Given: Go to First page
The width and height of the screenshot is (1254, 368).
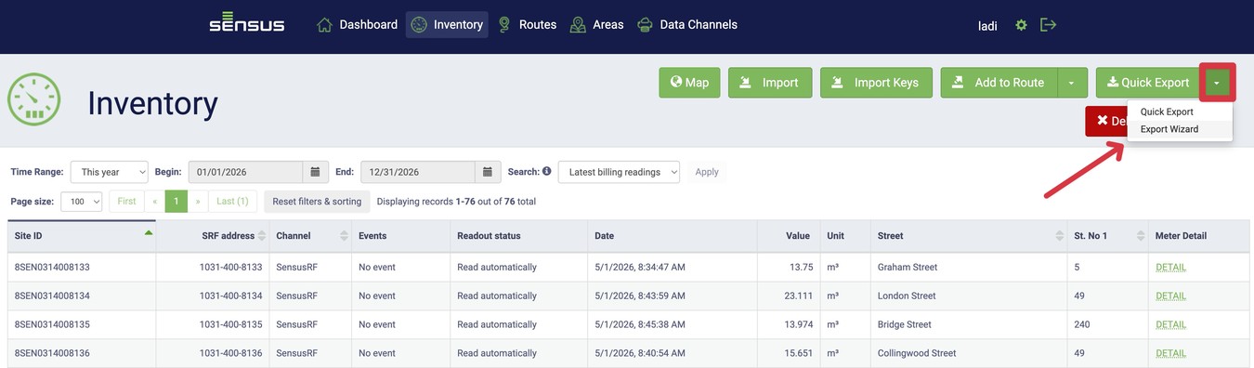Looking at the screenshot, I should (126, 202).
